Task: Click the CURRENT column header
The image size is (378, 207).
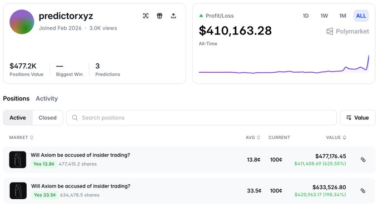Action: click(279, 138)
